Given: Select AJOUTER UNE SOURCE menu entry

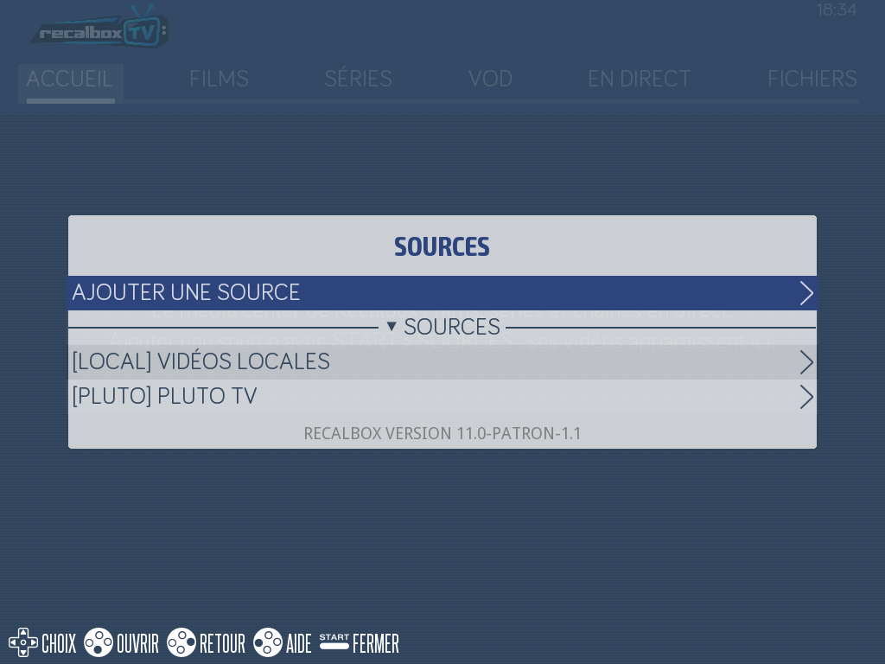Looking at the screenshot, I should (x=442, y=293).
